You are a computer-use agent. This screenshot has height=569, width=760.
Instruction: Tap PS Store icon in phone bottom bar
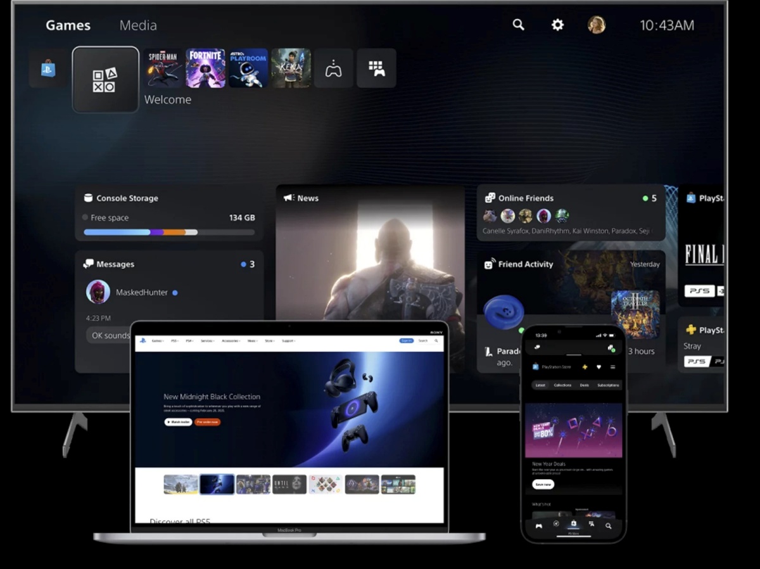(573, 523)
